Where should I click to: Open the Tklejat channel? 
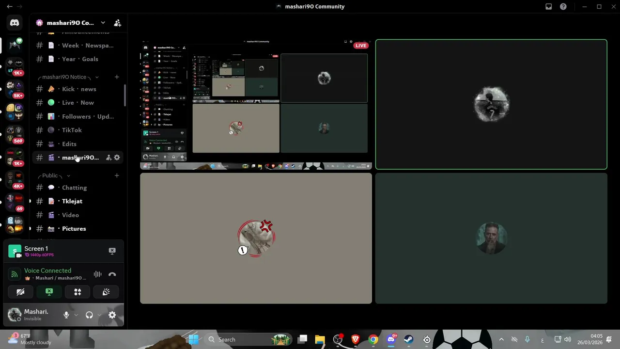pos(77,201)
